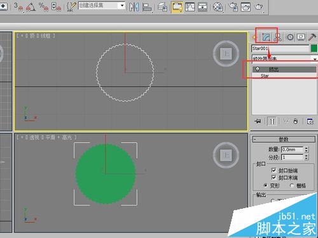
Task: Open the Material Editor
Action: pos(218,7)
